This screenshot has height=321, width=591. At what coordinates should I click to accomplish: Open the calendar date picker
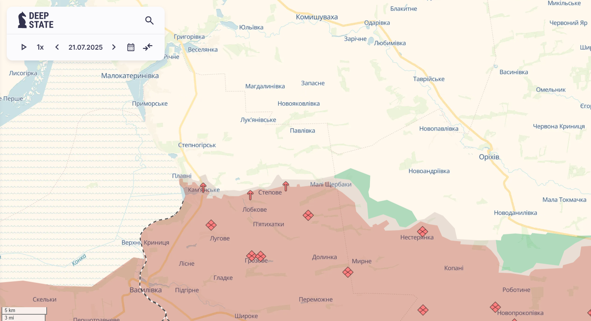pyautogui.click(x=131, y=47)
